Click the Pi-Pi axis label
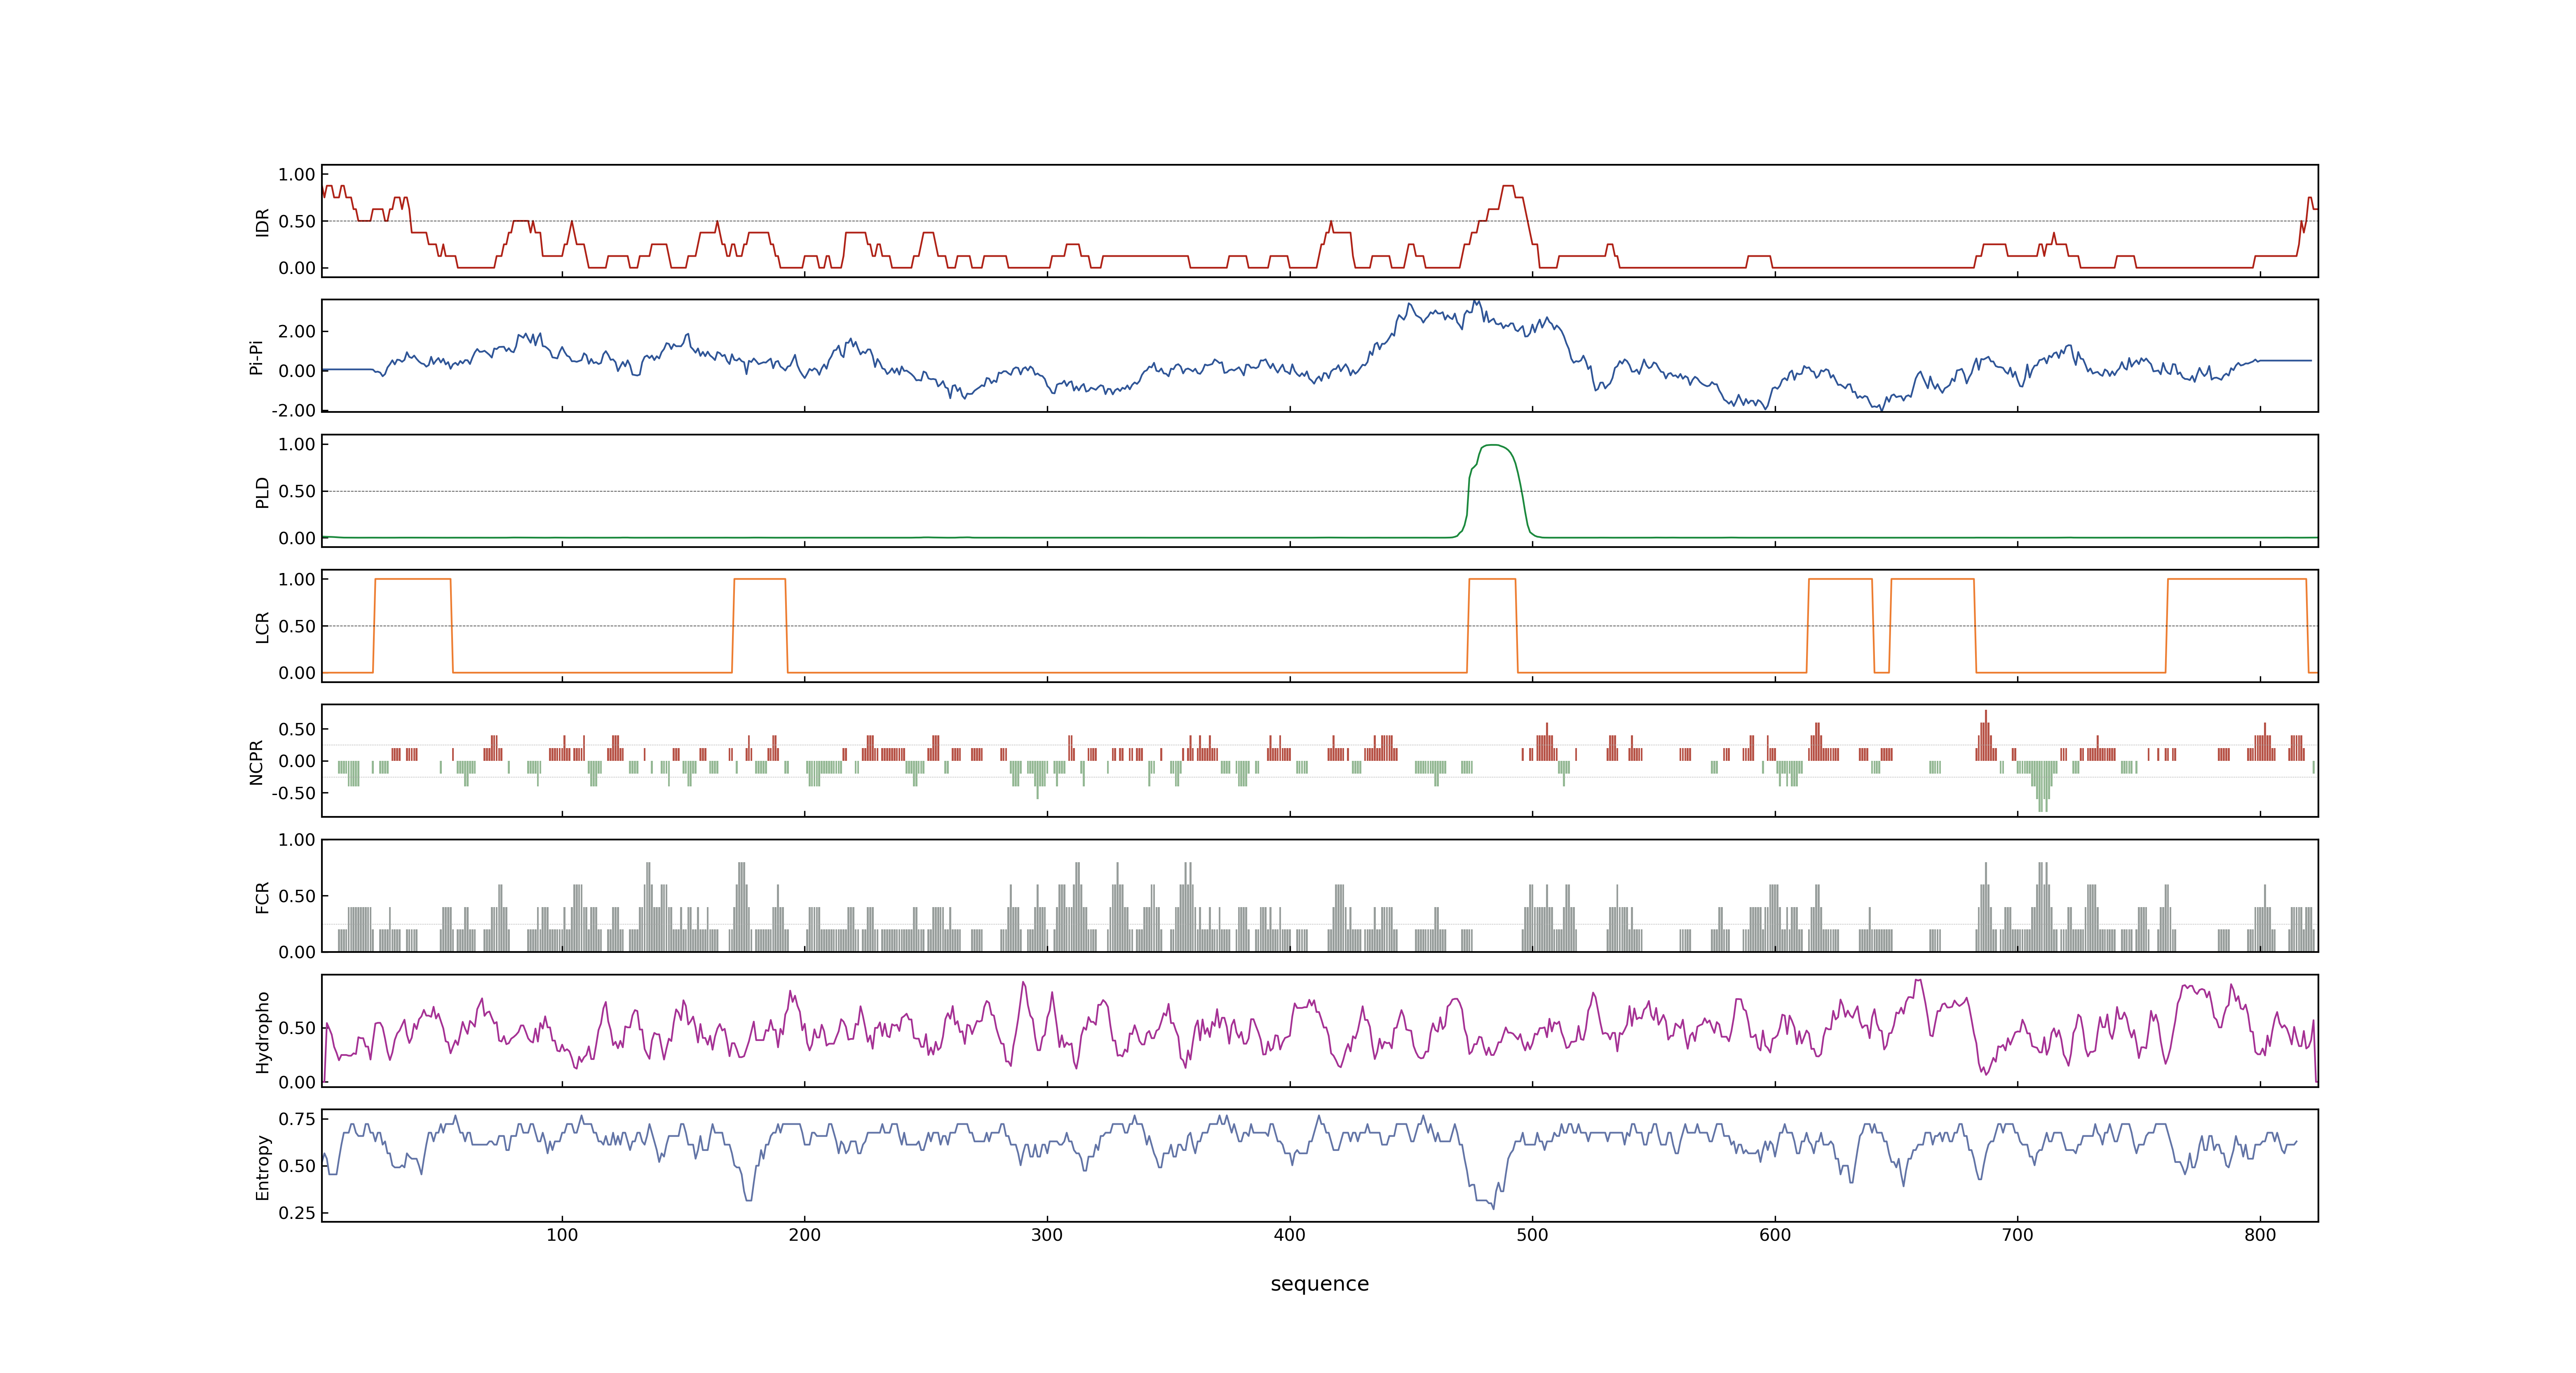This screenshot has height=1373, width=2576. pyautogui.click(x=257, y=357)
